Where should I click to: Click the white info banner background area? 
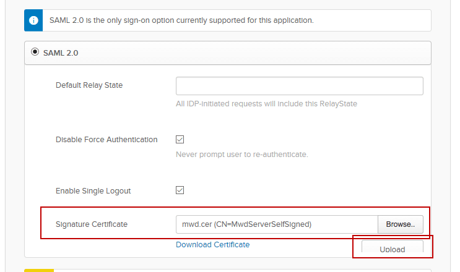point(371,20)
